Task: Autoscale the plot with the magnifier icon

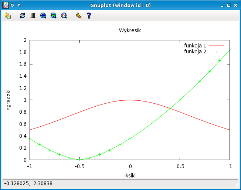Action: [x=64, y=16]
